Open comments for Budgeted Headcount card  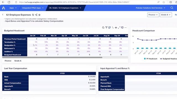click(122, 28)
